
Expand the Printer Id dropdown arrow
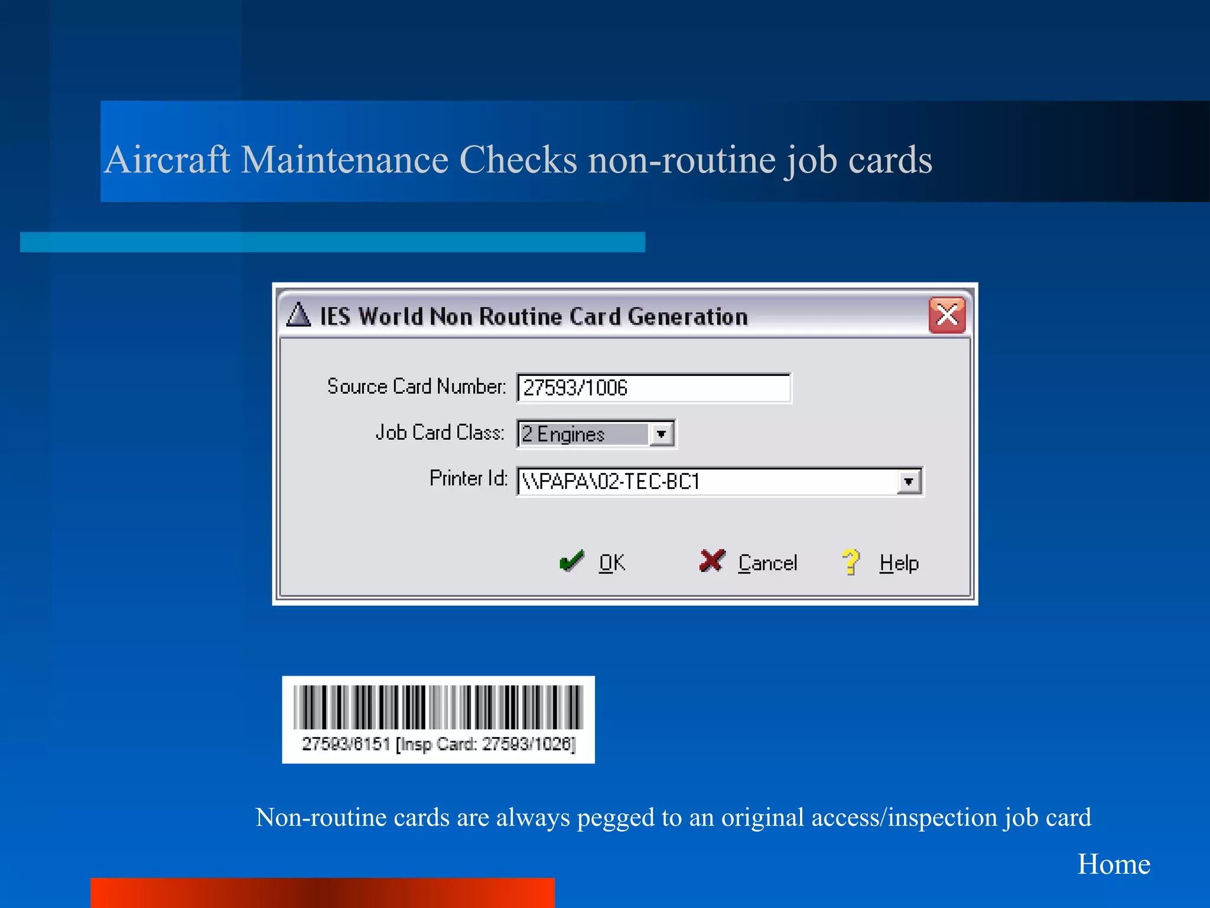909,482
